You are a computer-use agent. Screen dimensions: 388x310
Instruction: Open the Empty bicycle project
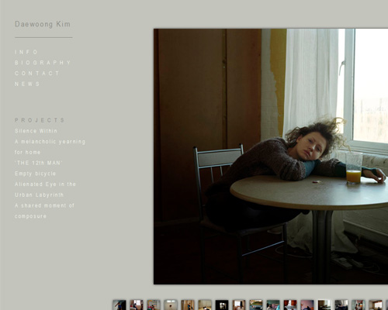coord(35,174)
